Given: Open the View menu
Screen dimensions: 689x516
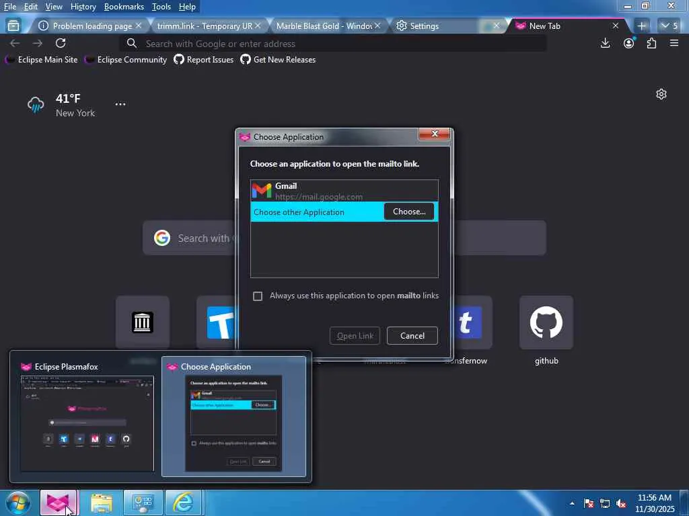Looking at the screenshot, I should point(54,7).
